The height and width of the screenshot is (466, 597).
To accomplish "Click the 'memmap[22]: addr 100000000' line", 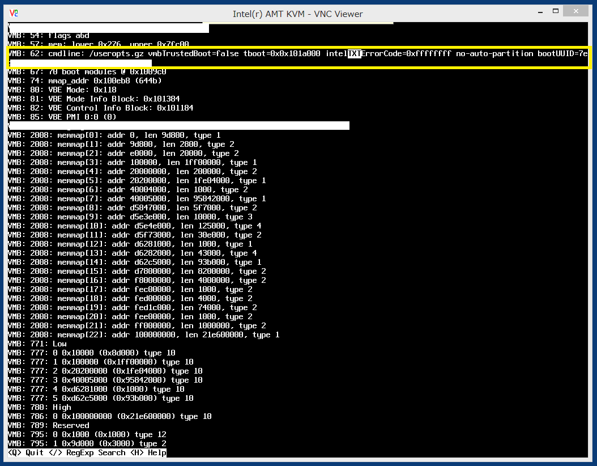I will click(x=144, y=335).
